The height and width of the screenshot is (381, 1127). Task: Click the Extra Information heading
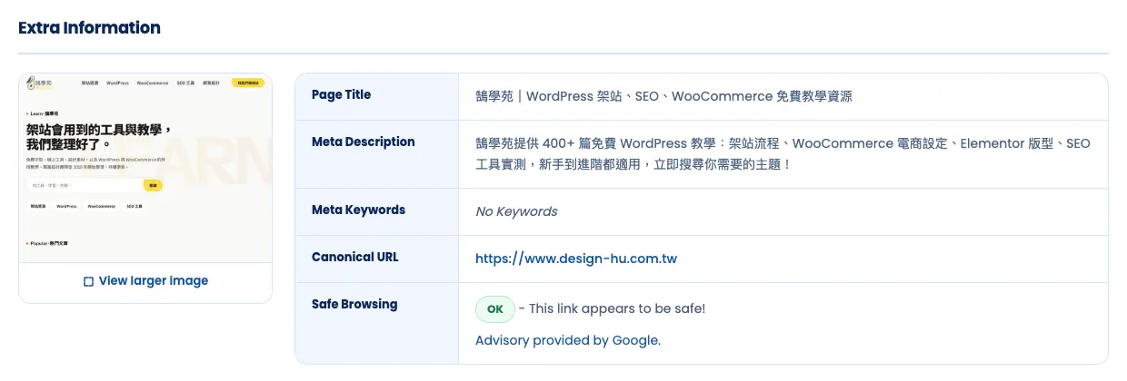click(89, 28)
